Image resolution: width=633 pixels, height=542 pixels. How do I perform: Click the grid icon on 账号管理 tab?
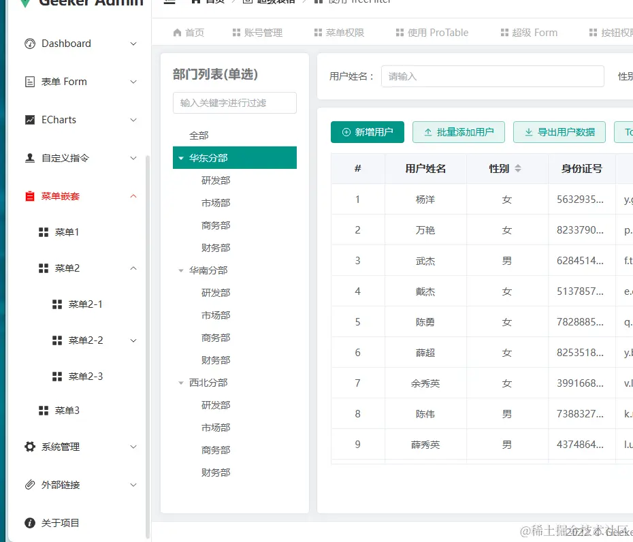tap(237, 33)
